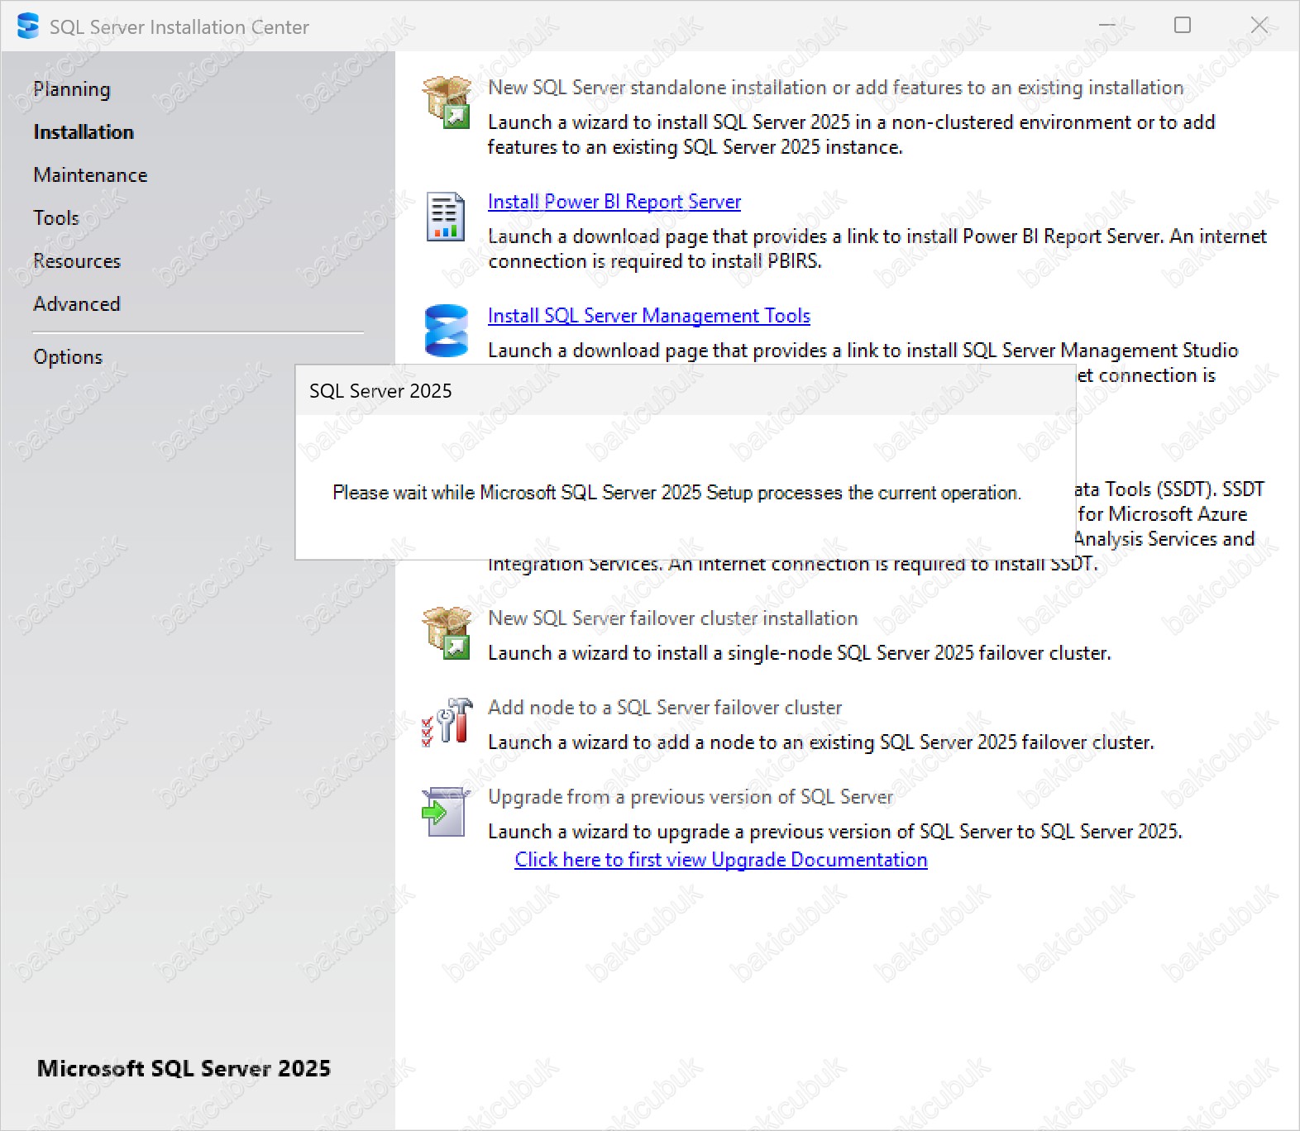Follow Install SQL Server Management Tools link

[648, 316]
